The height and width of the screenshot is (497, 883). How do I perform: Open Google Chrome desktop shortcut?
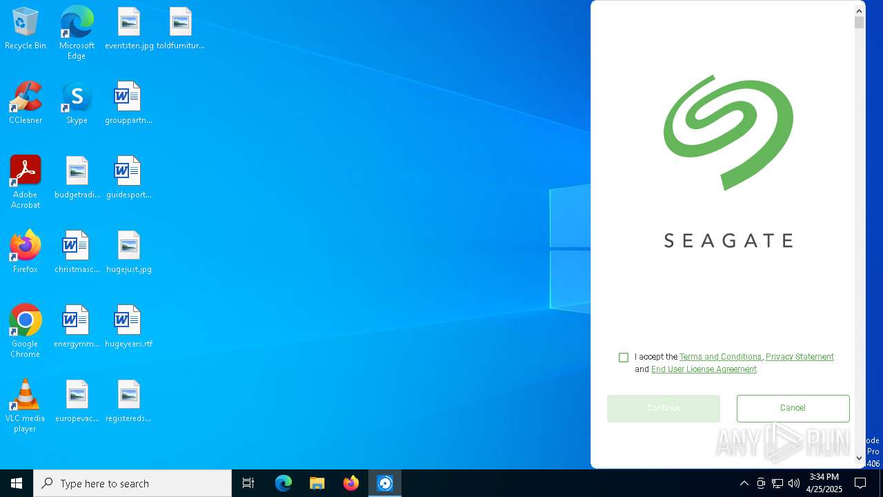click(x=26, y=331)
